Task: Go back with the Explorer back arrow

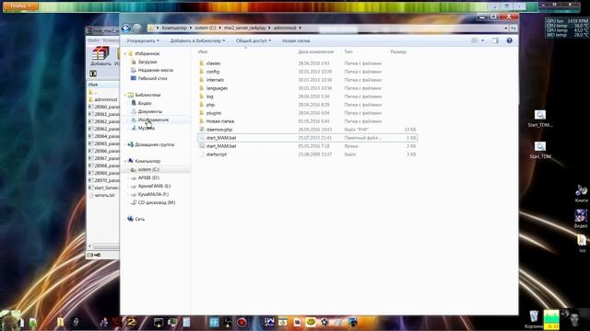Action: tap(126, 29)
